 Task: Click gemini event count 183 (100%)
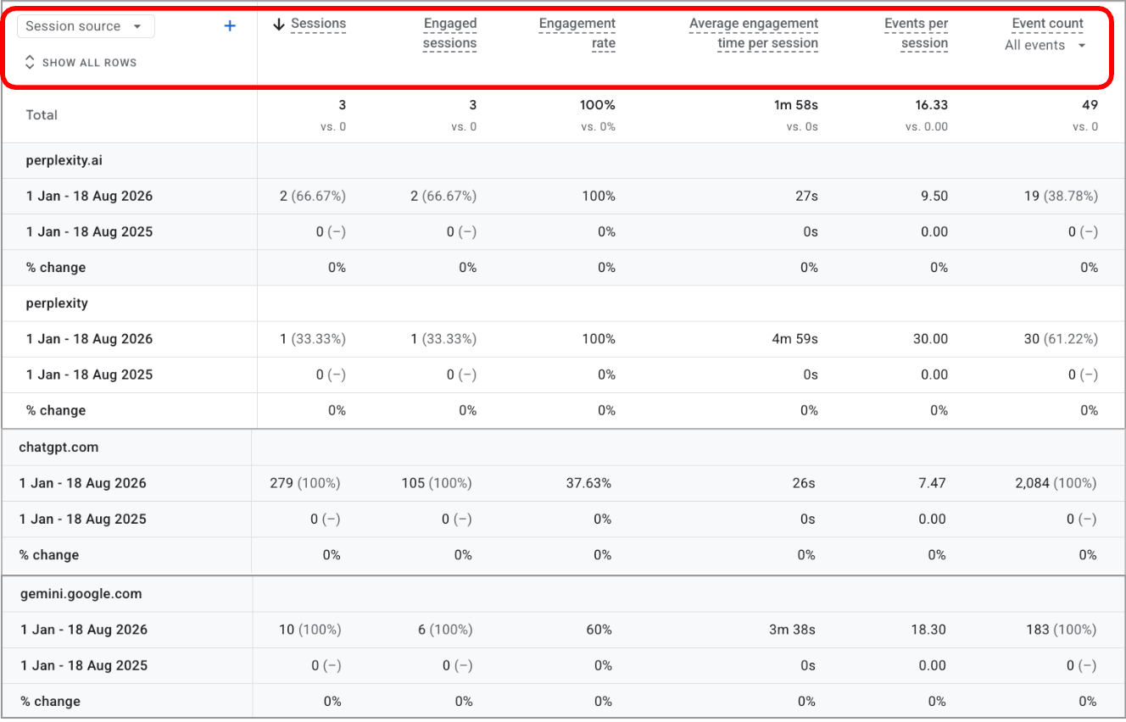(x=1061, y=630)
